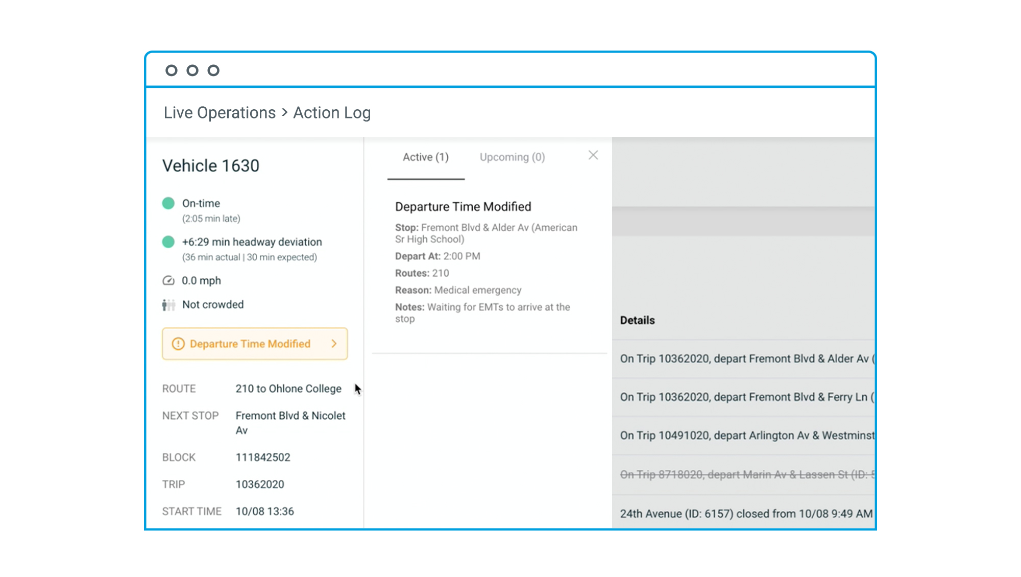Click the crowding people icon
The height and width of the screenshot is (577, 1021).
(168, 305)
